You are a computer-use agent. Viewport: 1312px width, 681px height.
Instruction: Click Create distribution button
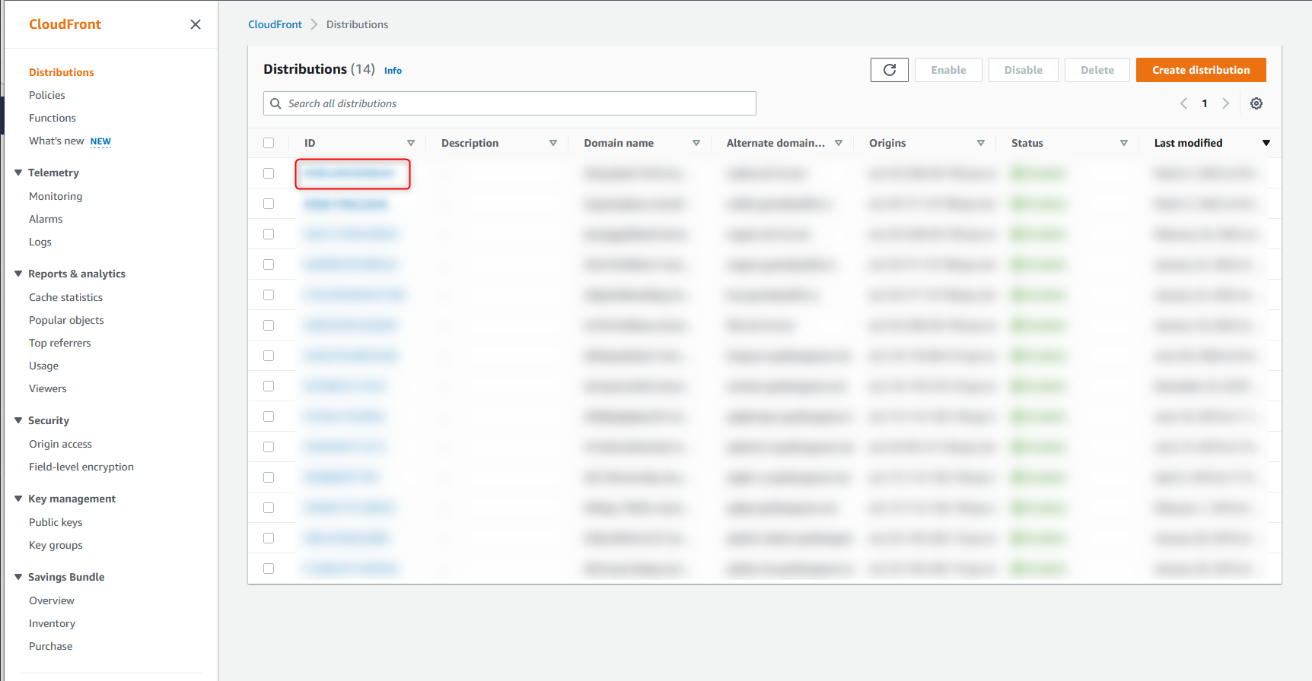[x=1201, y=70]
